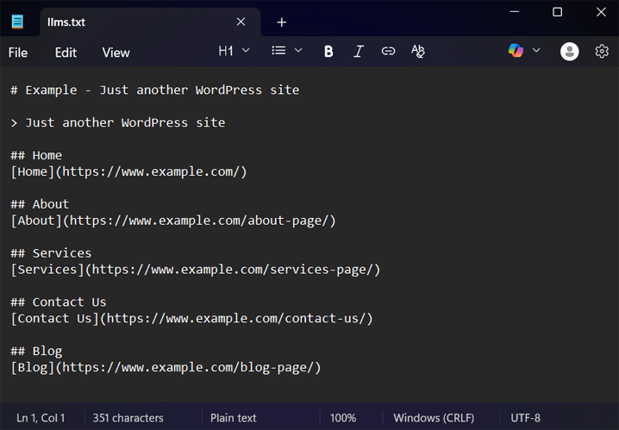
Task: Expand the Copilot dropdown chevron
Action: coord(536,51)
